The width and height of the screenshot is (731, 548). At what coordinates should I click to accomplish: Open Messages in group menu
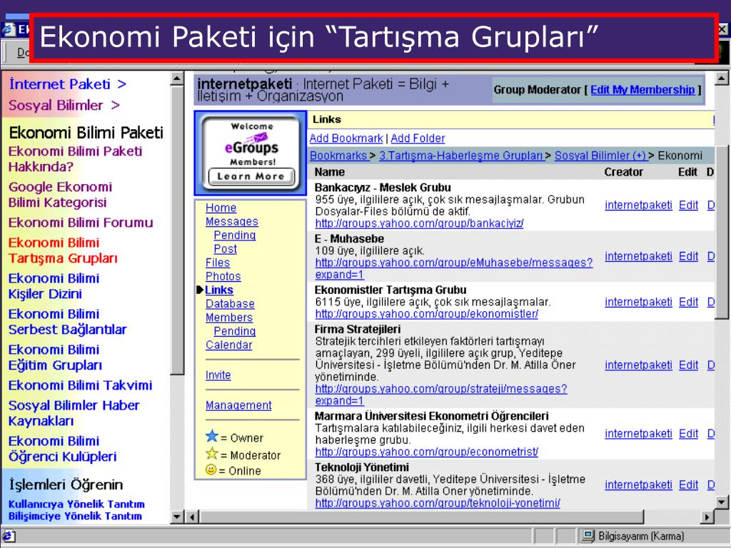click(x=232, y=222)
